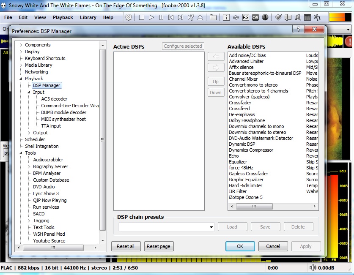Image resolution: width=354 pixels, height=275 pixels.
Task: Select 'Crossfeed' in Available DSPs
Action: point(239,109)
